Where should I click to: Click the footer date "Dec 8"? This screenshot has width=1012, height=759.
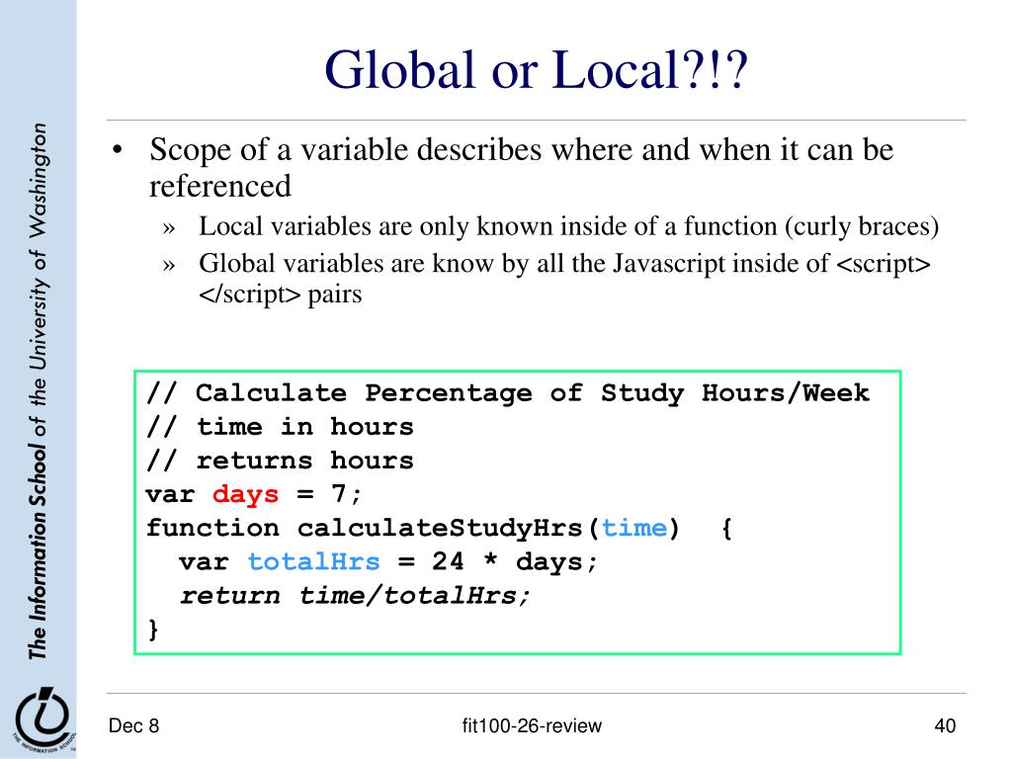(x=133, y=725)
